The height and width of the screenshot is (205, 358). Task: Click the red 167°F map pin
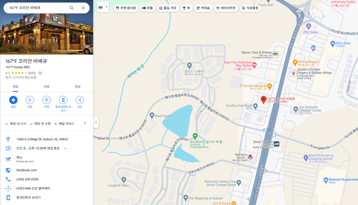(264, 100)
